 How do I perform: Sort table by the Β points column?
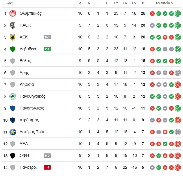143,3
